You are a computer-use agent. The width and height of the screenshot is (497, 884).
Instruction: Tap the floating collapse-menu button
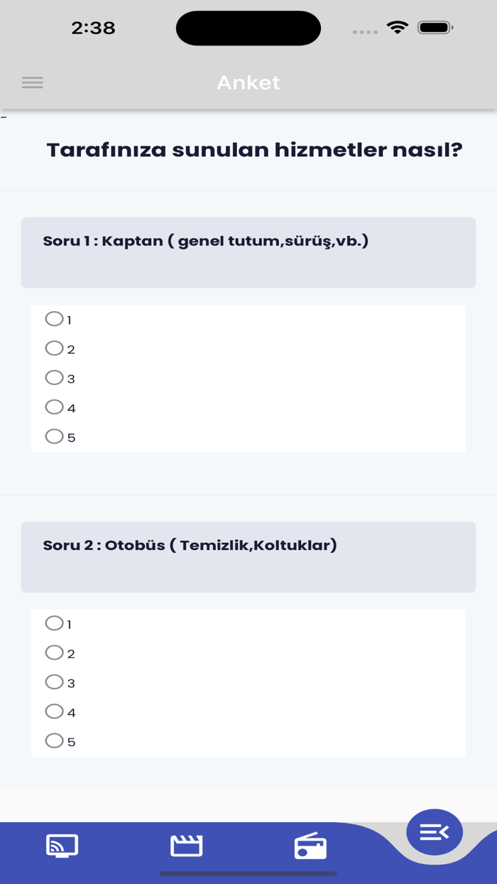point(434,831)
